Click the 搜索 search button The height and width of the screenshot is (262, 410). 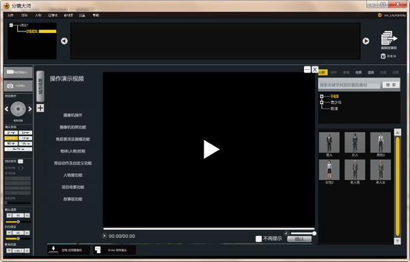tap(391, 85)
